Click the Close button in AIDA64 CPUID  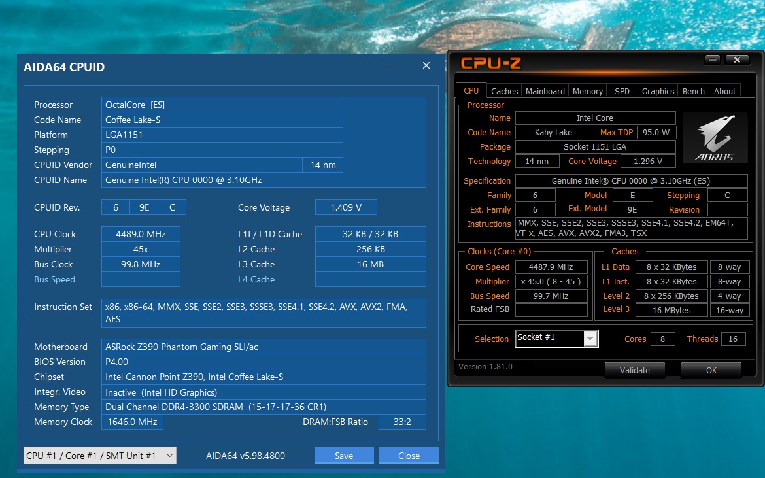coord(409,456)
